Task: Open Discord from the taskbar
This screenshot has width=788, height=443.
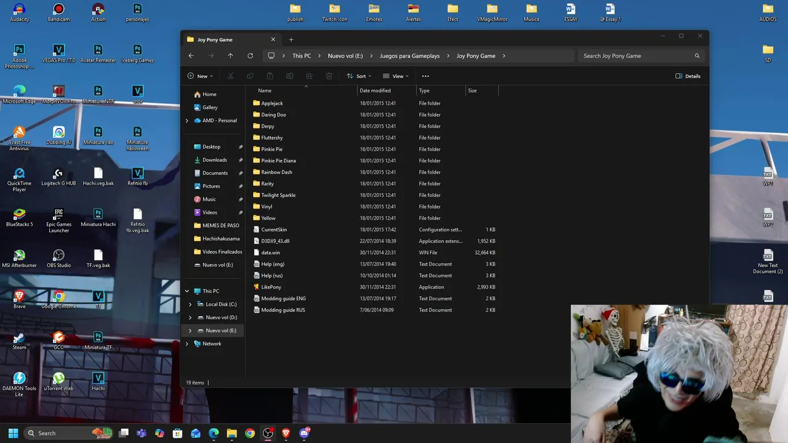Action: coord(304,433)
